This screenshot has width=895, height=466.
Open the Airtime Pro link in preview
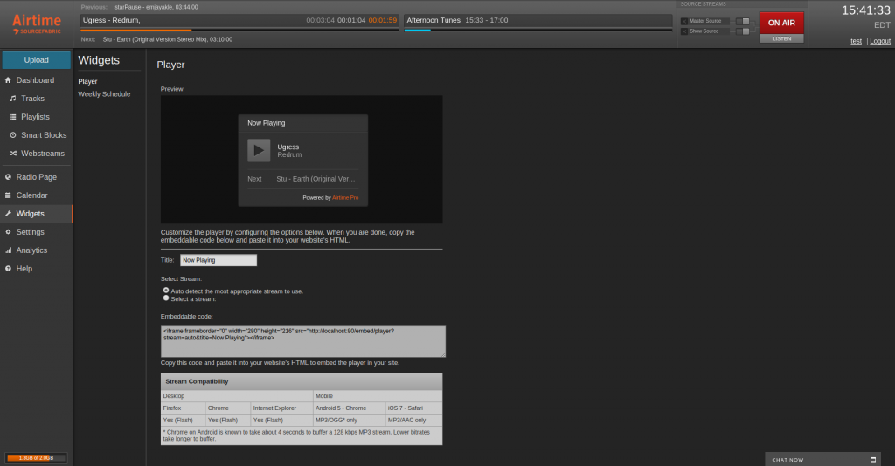pos(345,198)
